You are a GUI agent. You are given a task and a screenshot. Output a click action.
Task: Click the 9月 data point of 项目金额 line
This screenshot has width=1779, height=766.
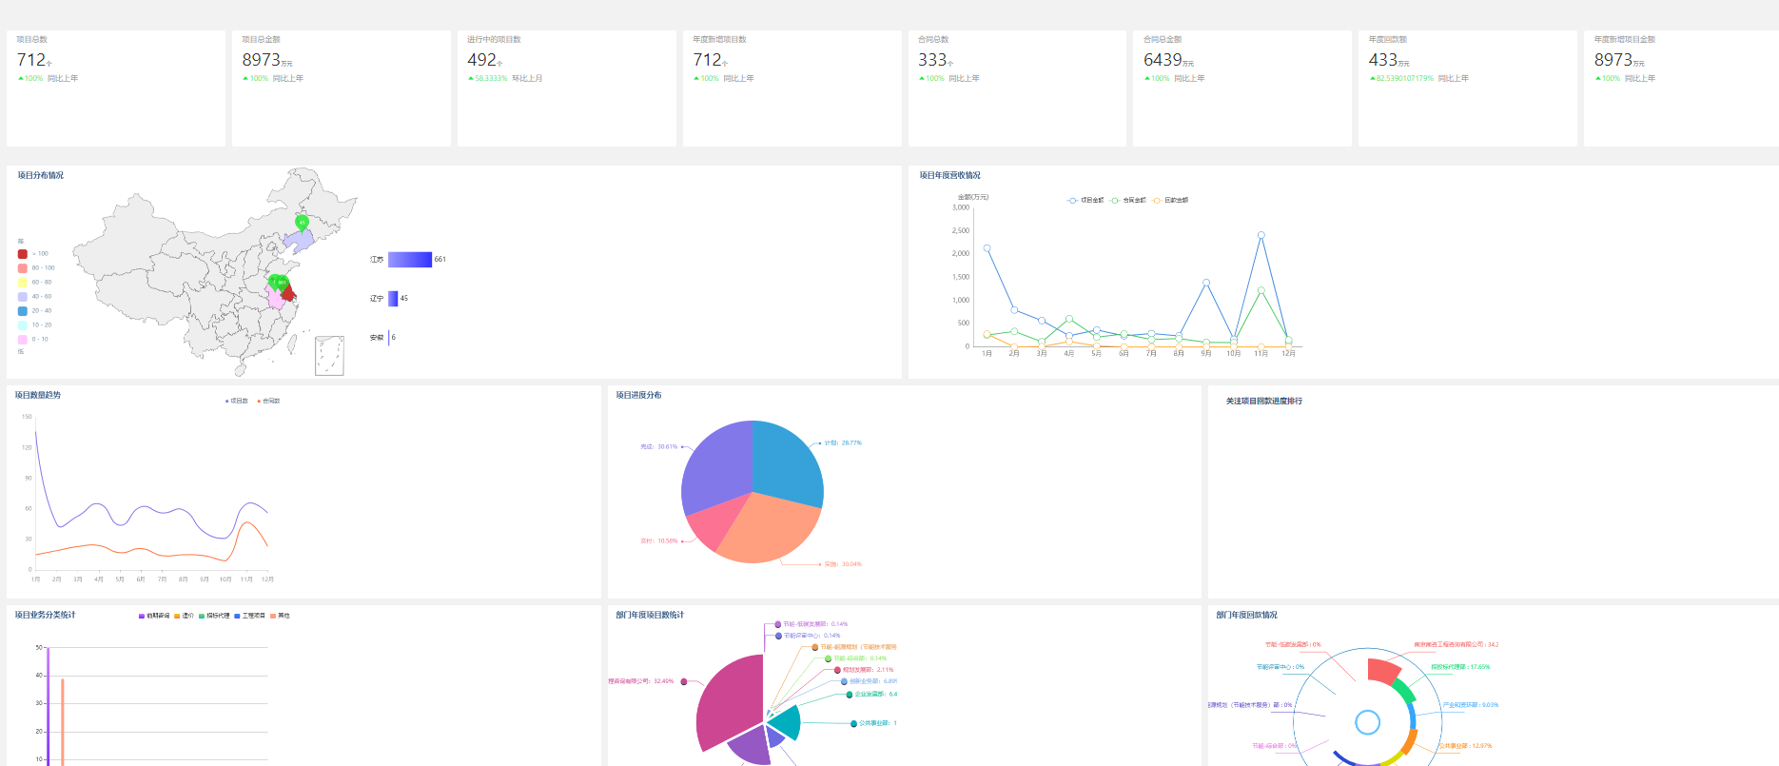tap(1206, 283)
